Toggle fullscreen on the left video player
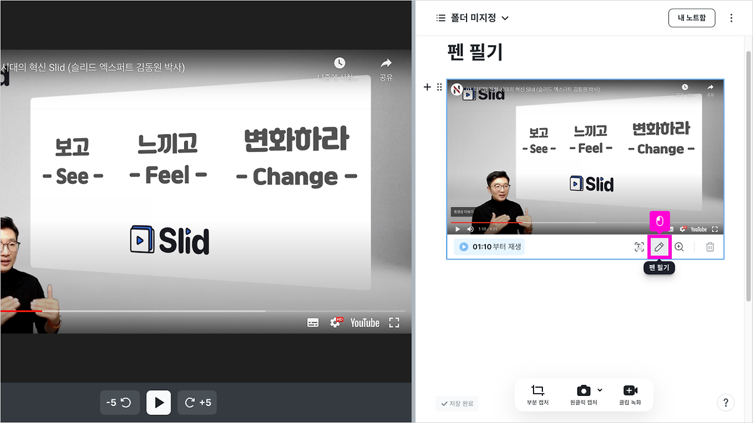This screenshot has width=753, height=423. [394, 323]
